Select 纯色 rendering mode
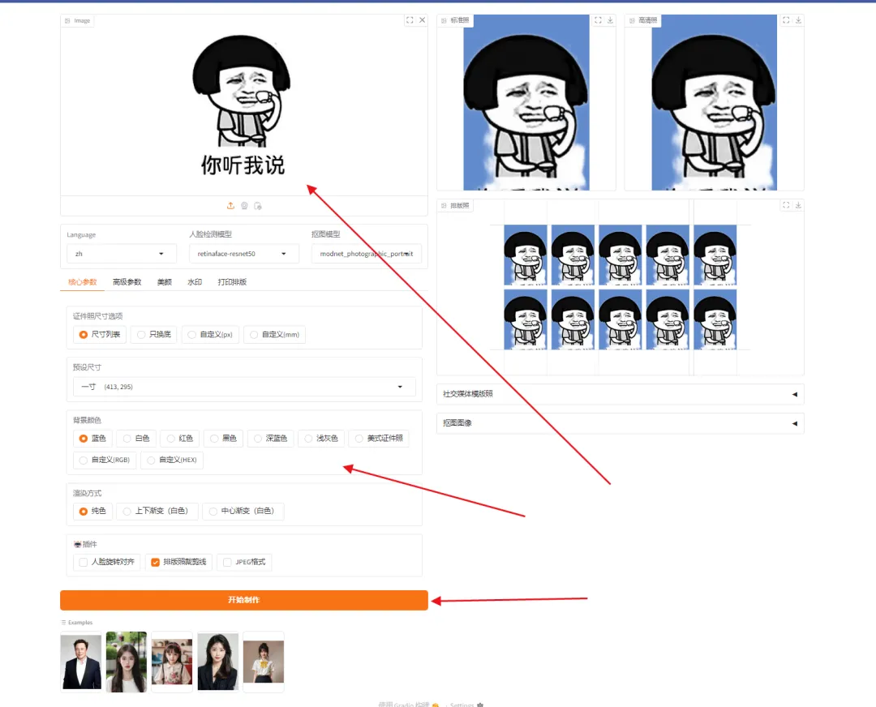Image resolution: width=876 pixels, height=707 pixels. [x=92, y=511]
